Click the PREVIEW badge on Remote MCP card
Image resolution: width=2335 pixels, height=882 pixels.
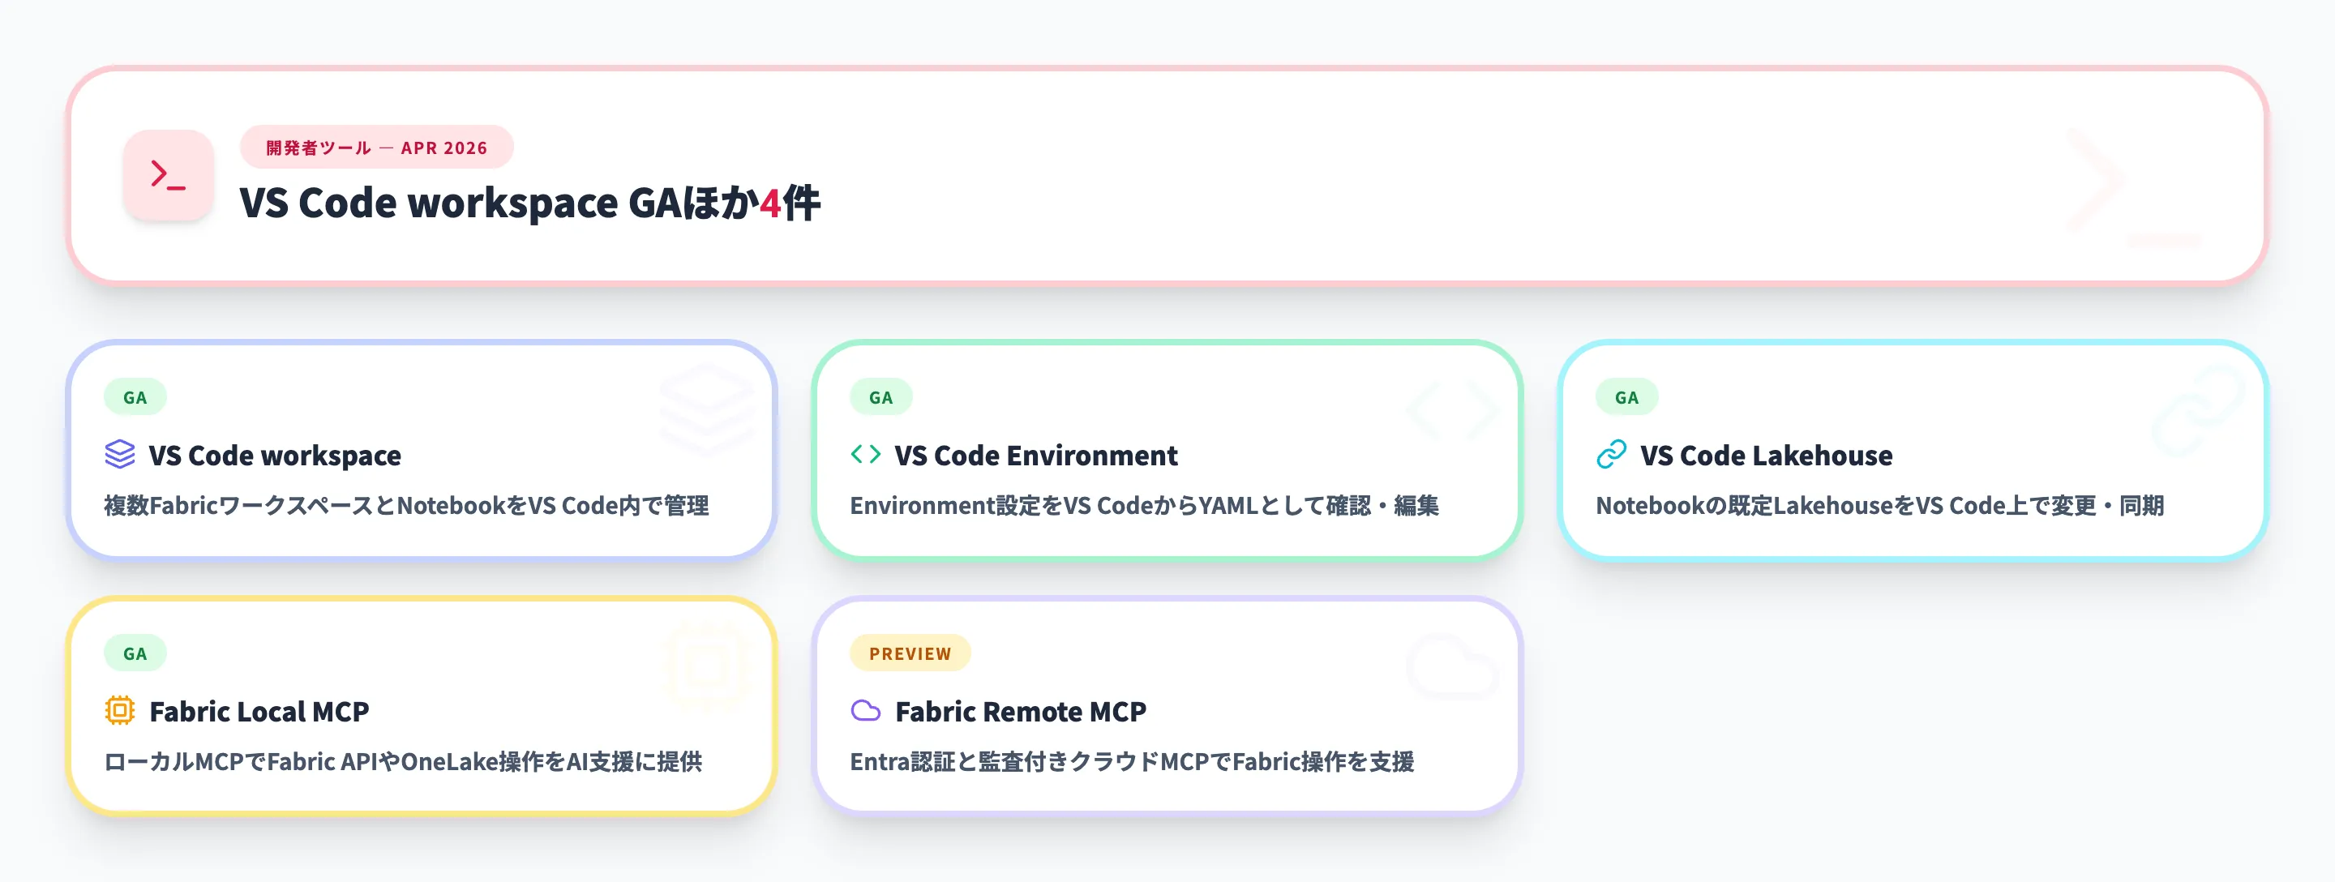point(910,653)
